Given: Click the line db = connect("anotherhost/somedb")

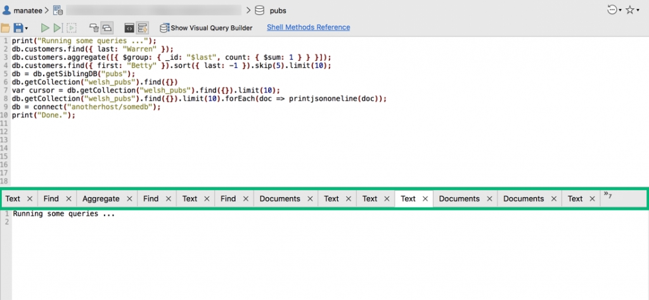Looking at the screenshot, I should 86,107.
